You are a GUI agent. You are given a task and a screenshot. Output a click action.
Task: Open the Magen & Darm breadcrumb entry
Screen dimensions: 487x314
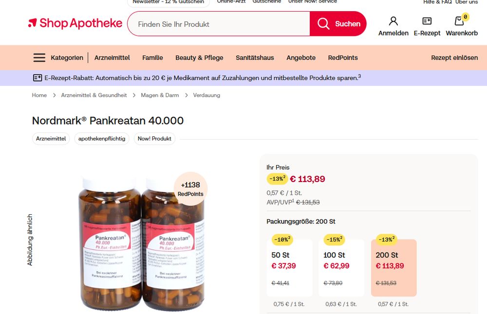click(159, 95)
